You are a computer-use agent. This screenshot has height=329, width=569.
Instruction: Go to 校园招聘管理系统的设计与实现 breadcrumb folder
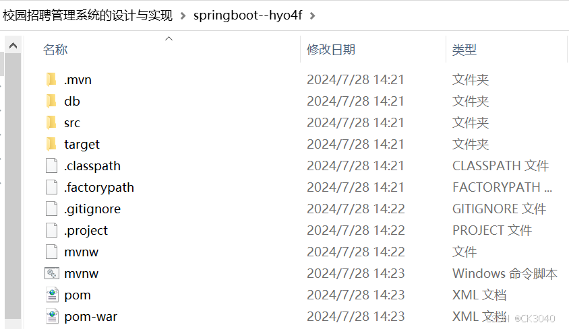point(88,15)
